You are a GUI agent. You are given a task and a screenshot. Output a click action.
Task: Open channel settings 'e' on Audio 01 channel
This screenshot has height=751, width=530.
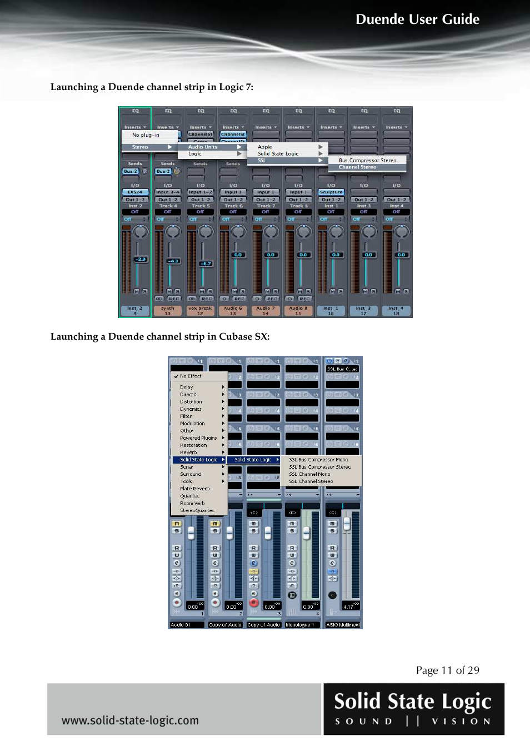point(177,563)
